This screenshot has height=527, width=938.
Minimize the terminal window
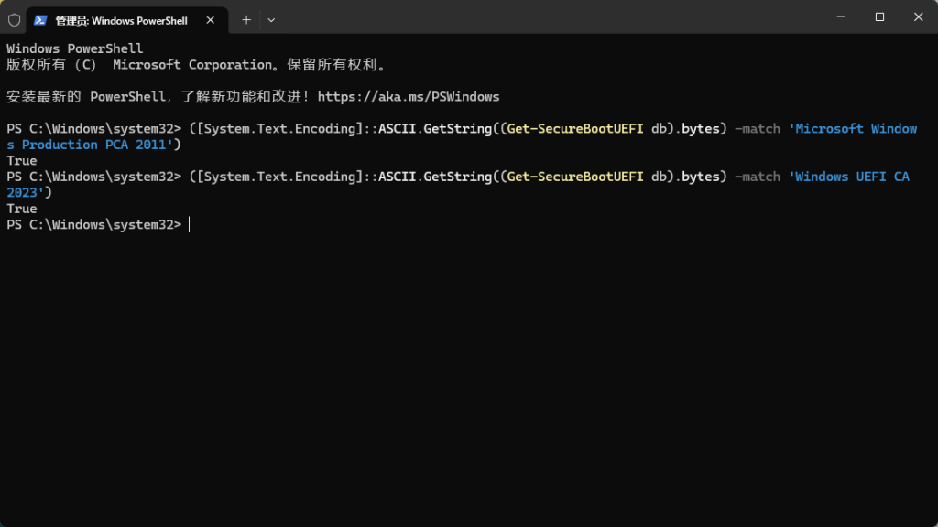pyautogui.click(x=841, y=16)
